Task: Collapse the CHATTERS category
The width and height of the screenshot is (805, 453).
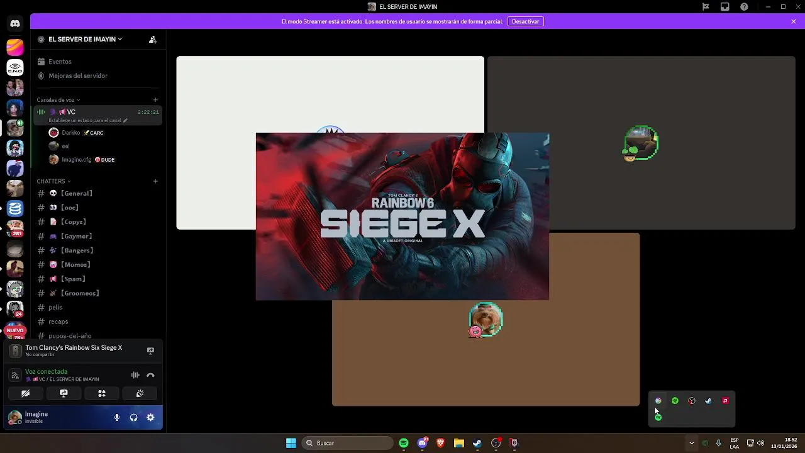Action: pyautogui.click(x=53, y=181)
